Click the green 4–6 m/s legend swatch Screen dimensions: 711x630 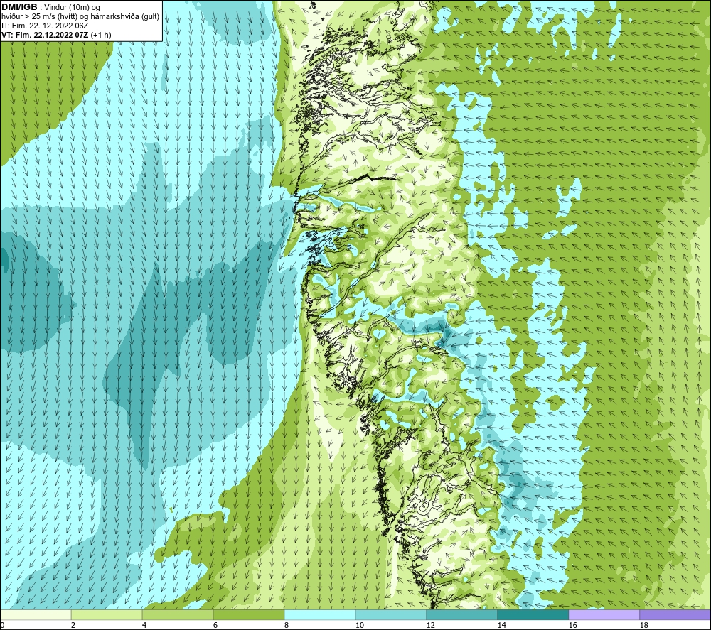point(177,614)
